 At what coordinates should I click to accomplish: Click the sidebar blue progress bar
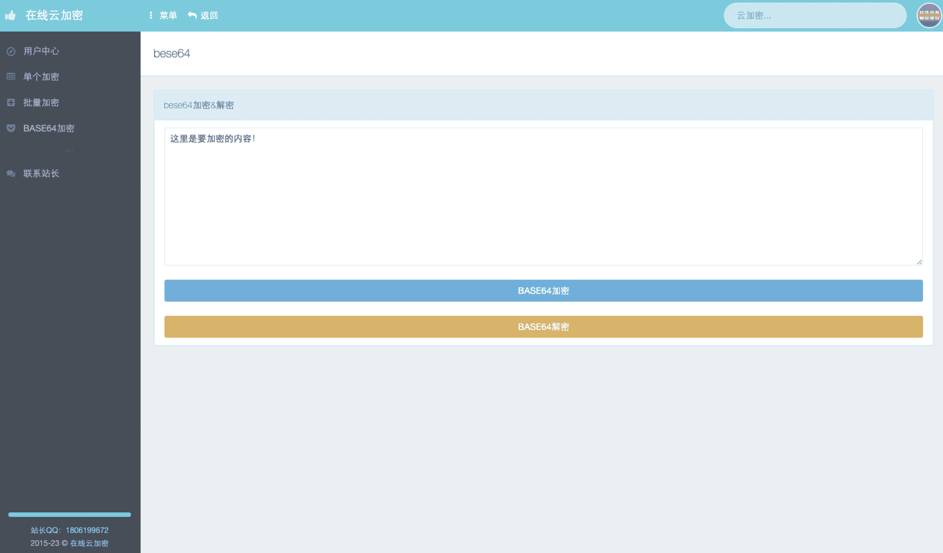point(70,514)
